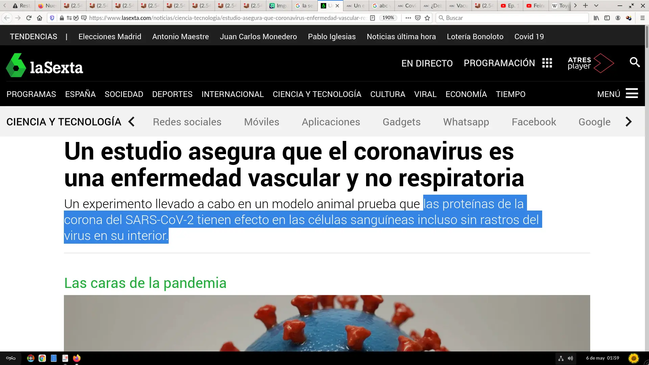Screen dimensions: 649x365
Task: Select Whatsapp subcategory
Action: click(x=466, y=122)
